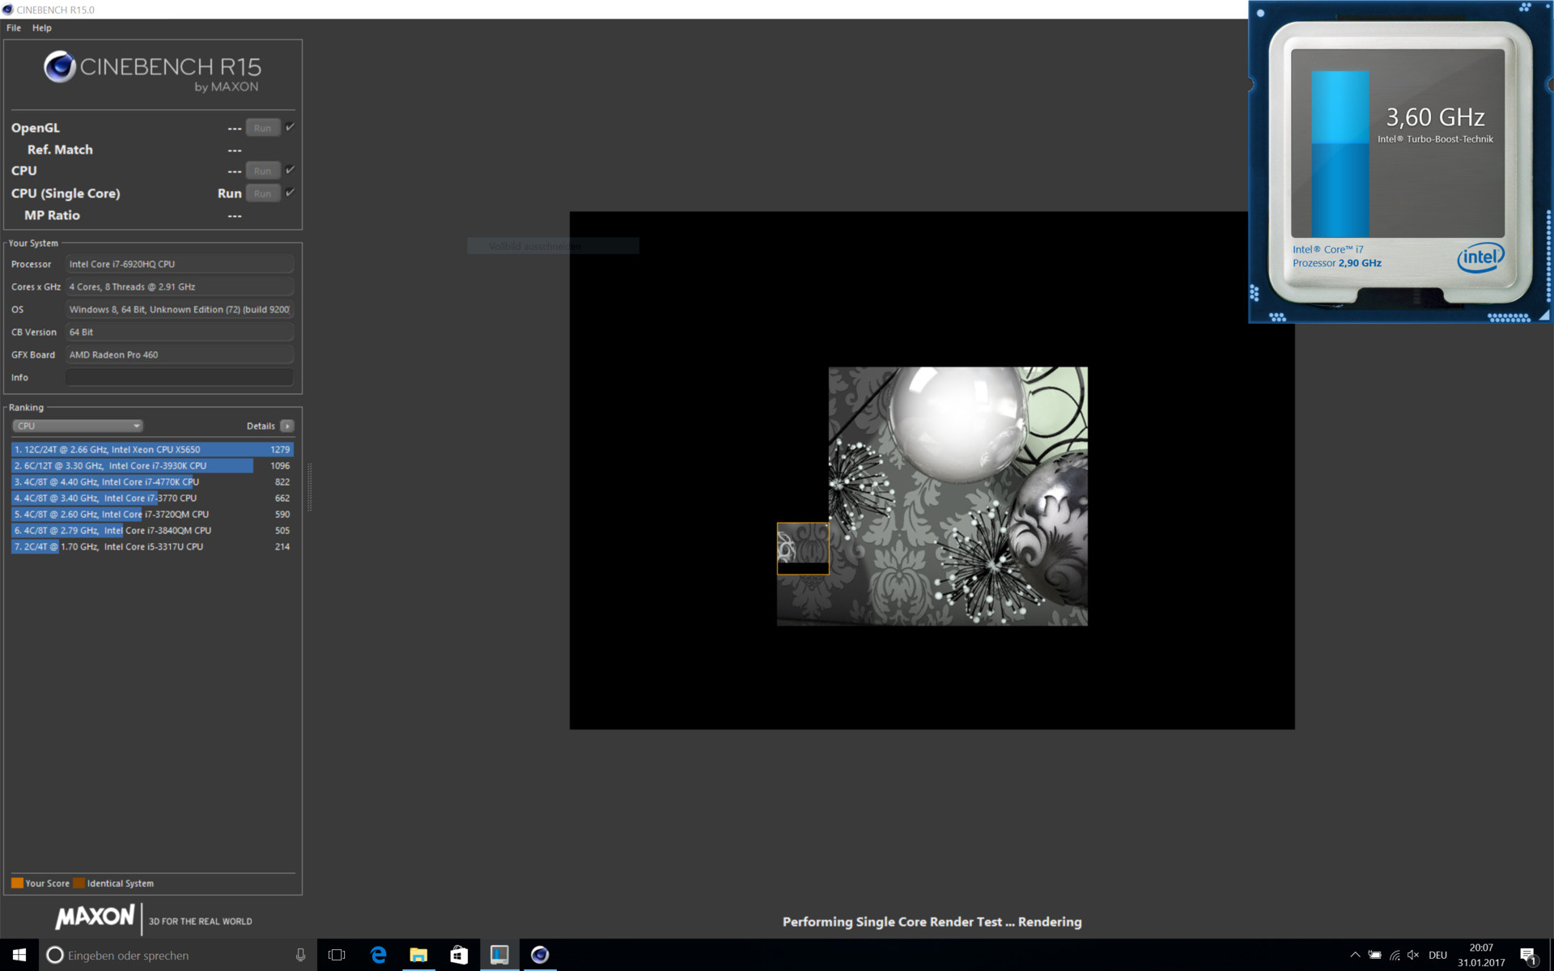Open the Help menu
The image size is (1554, 971).
pyautogui.click(x=42, y=28)
